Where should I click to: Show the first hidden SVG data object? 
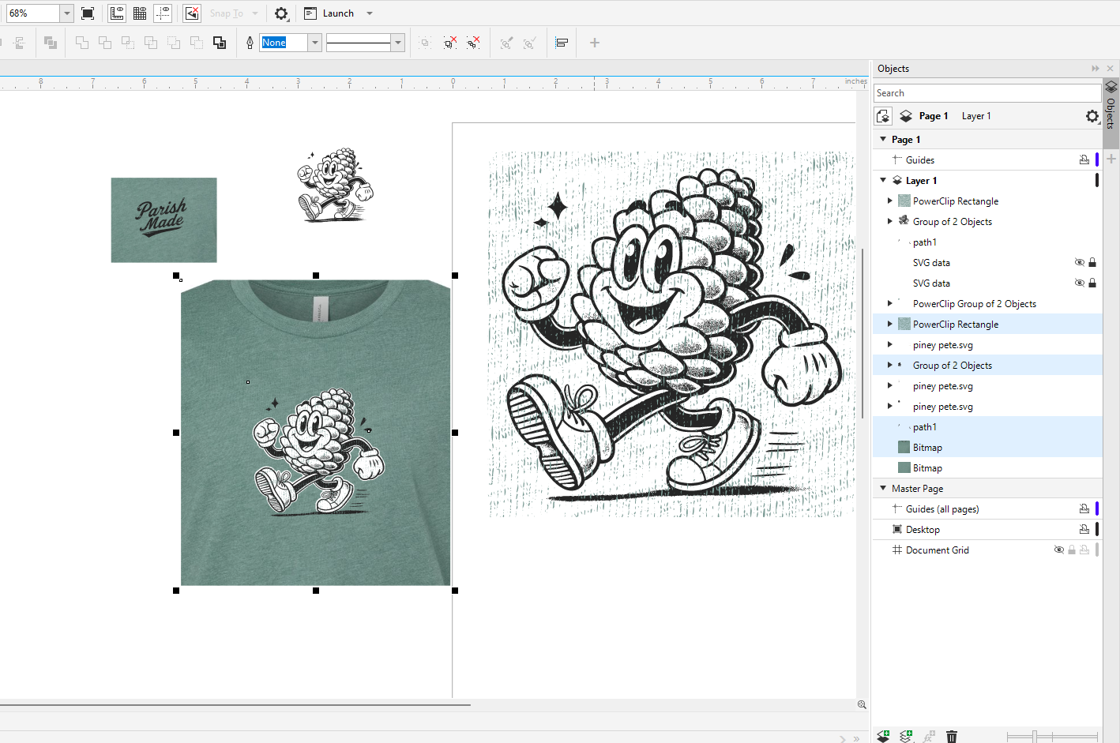[x=1079, y=262]
